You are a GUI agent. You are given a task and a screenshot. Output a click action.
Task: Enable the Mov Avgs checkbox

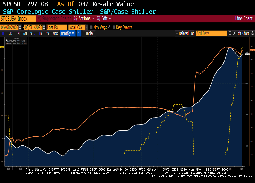pyautogui.click(x=91, y=27)
